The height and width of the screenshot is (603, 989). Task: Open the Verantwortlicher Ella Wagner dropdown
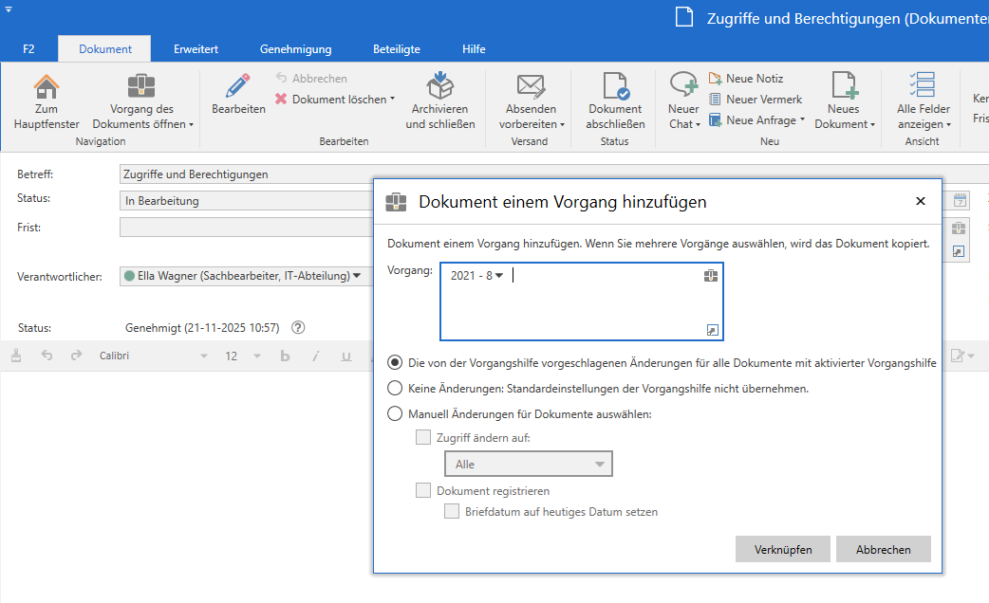357,276
